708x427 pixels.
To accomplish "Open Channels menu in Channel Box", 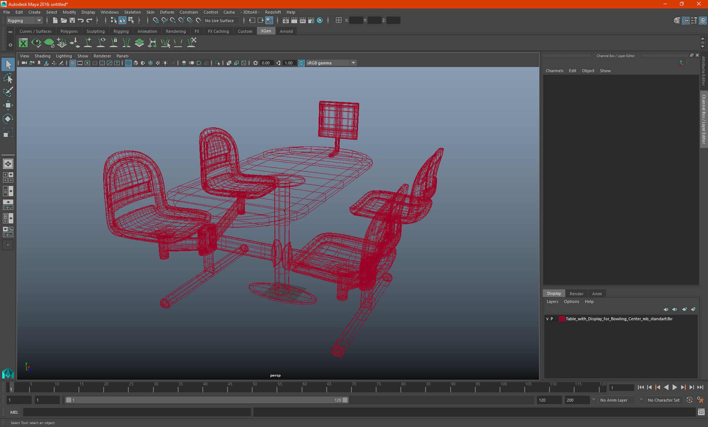I will point(554,71).
